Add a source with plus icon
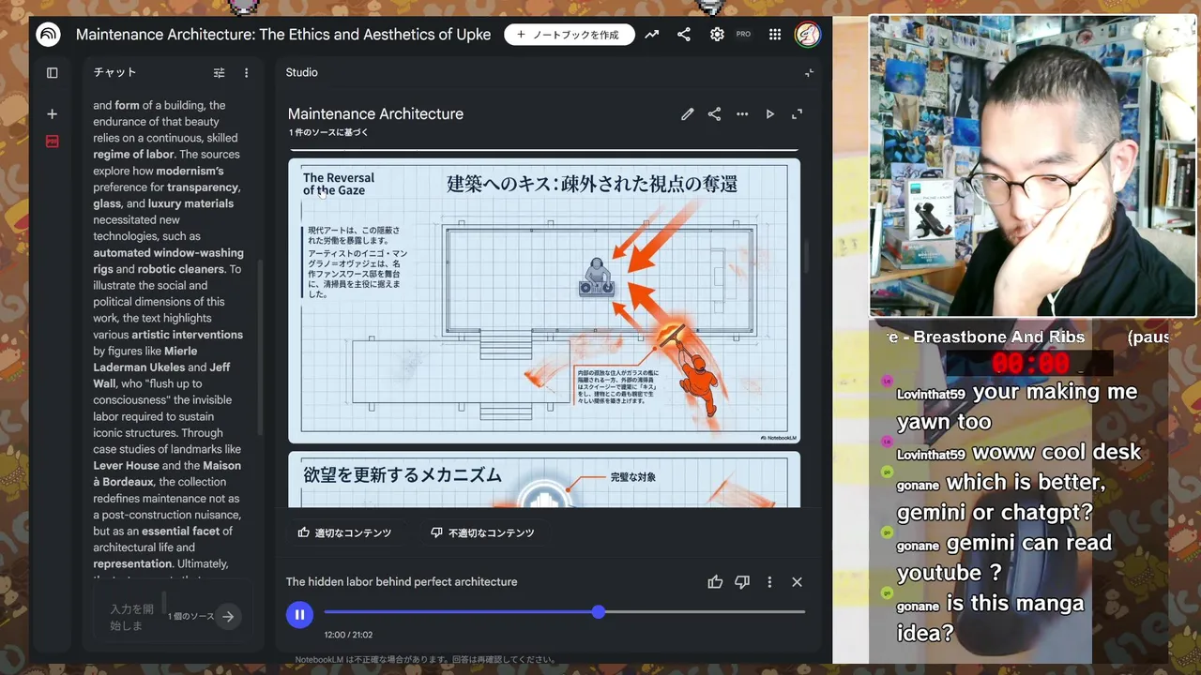 click(x=53, y=113)
